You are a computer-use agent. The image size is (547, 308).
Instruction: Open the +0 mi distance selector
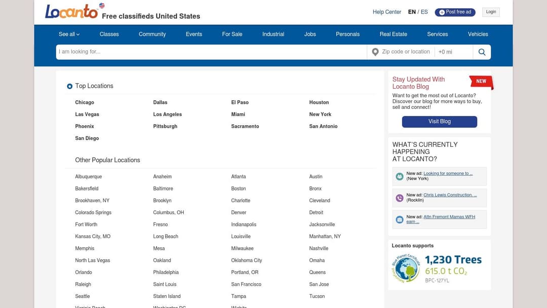(x=453, y=52)
